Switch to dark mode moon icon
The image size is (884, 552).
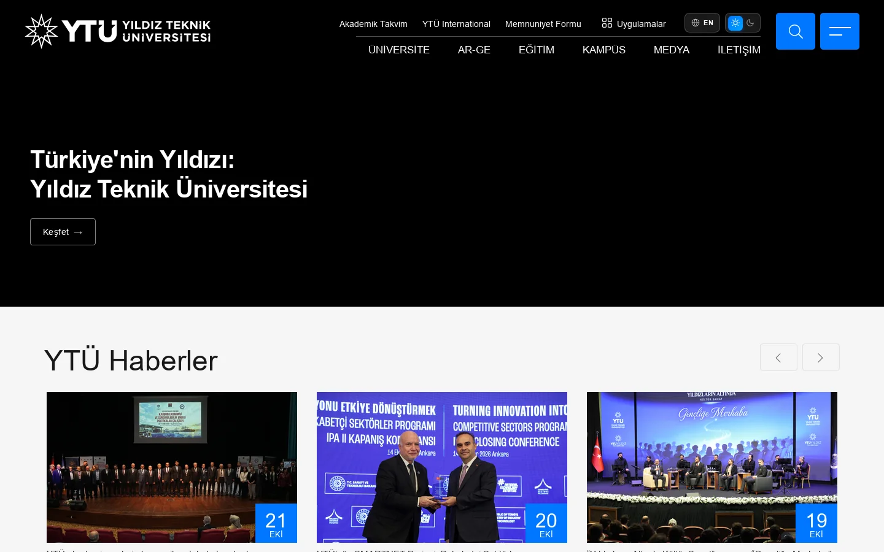tap(751, 23)
